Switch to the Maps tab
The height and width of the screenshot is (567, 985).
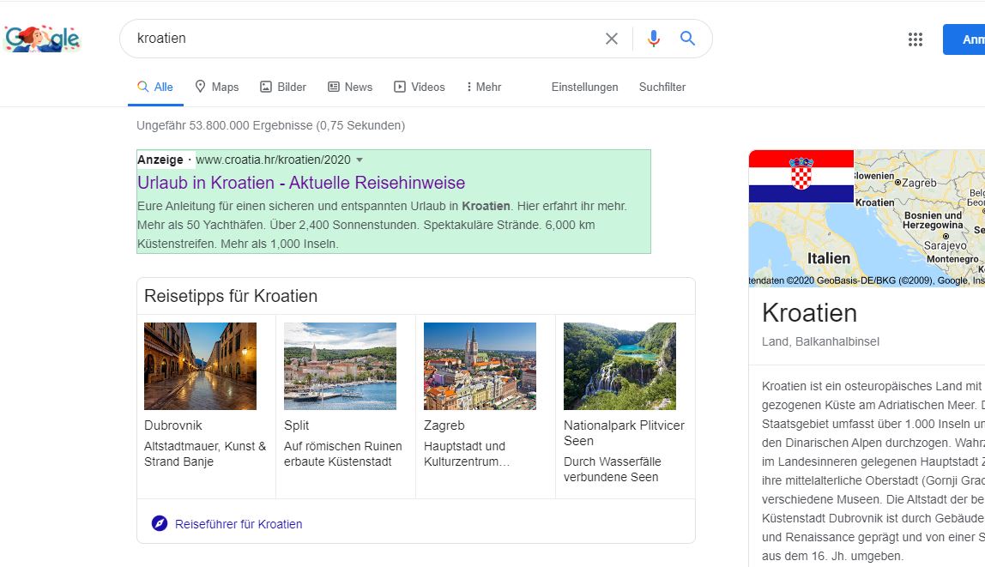(x=216, y=87)
